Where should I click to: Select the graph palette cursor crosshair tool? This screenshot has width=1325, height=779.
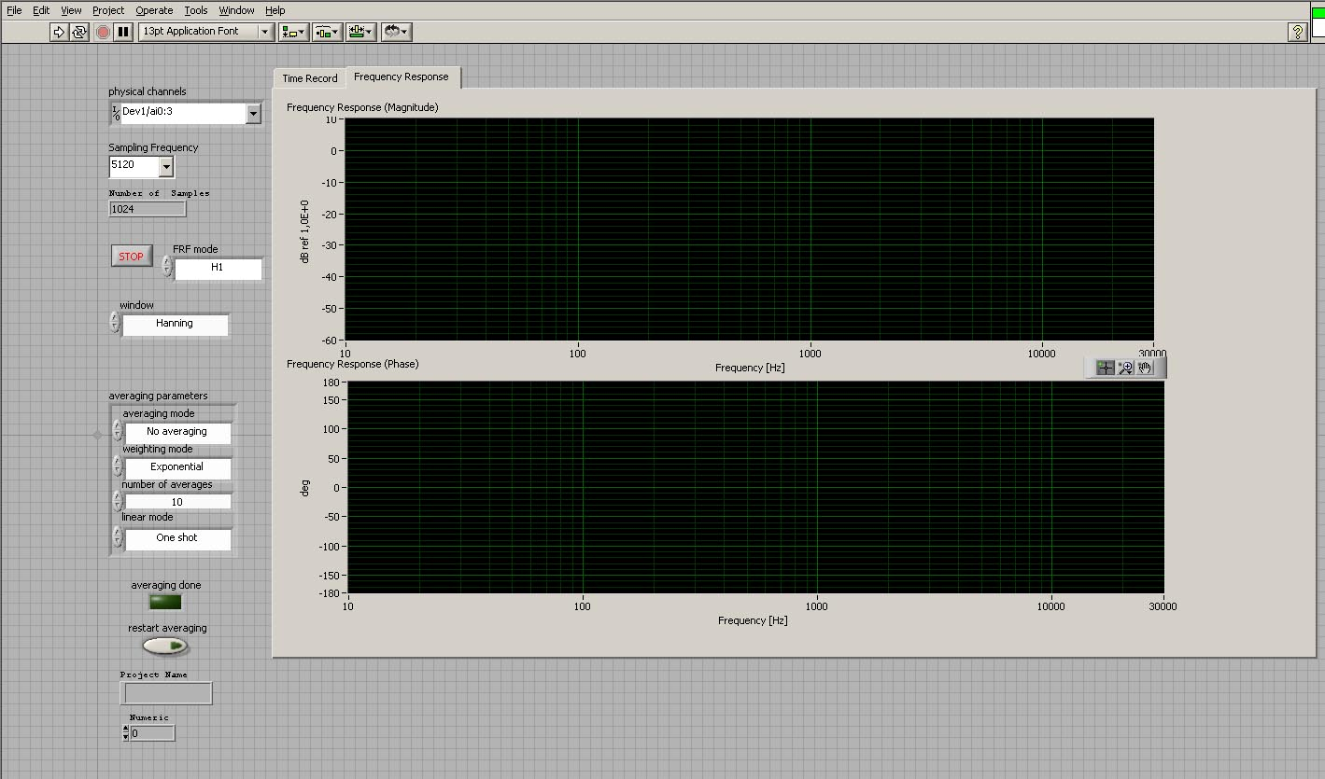click(1106, 368)
